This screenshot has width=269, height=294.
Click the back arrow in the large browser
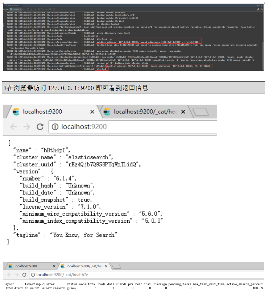[x=13, y=127]
